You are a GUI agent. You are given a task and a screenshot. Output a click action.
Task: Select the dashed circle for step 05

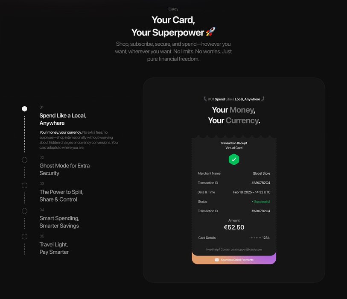[x=25, y=237]
